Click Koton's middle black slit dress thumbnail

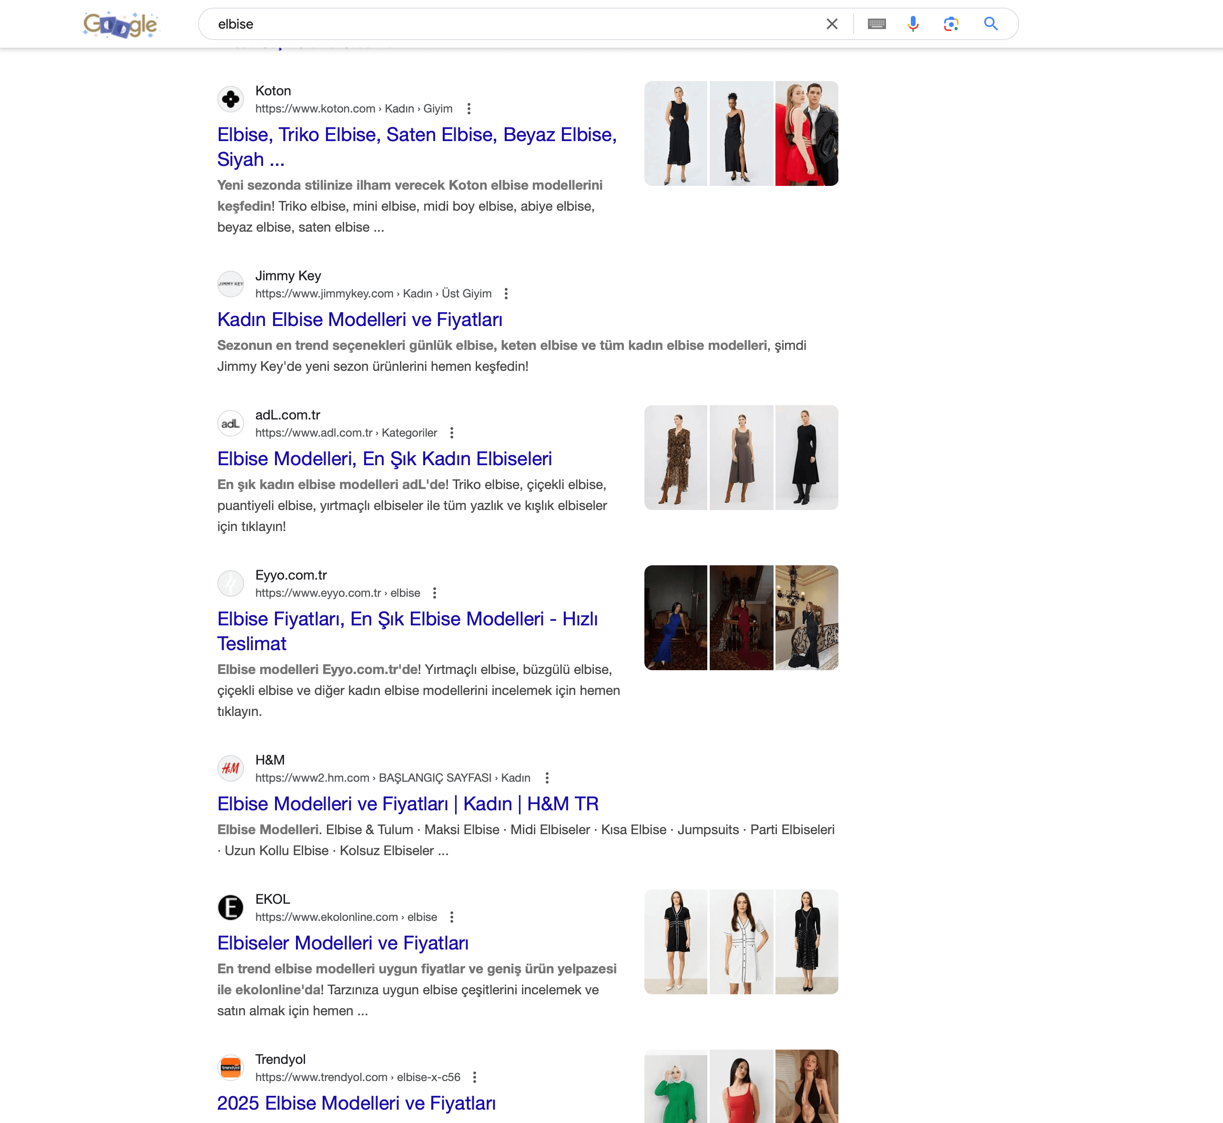[741, 133]
